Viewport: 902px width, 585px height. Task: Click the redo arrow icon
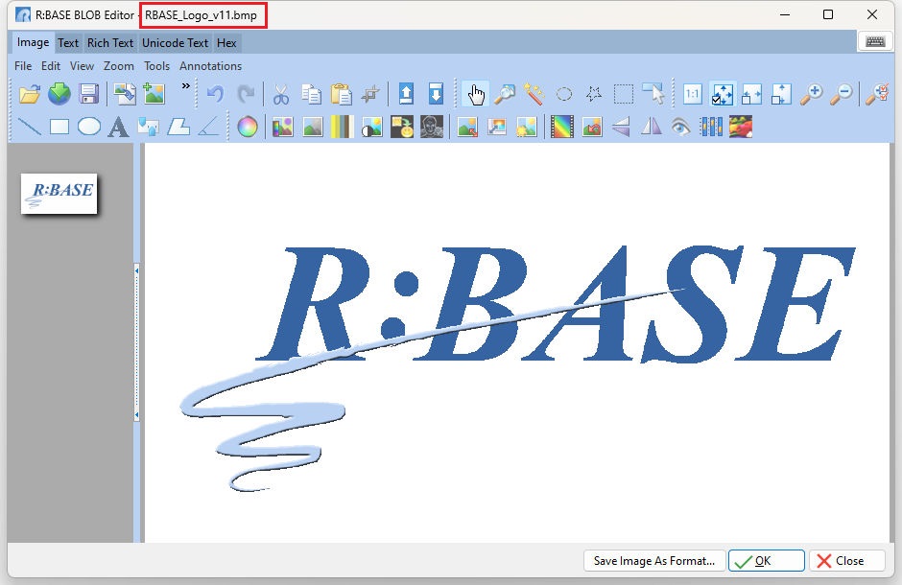tap(246, 94)
